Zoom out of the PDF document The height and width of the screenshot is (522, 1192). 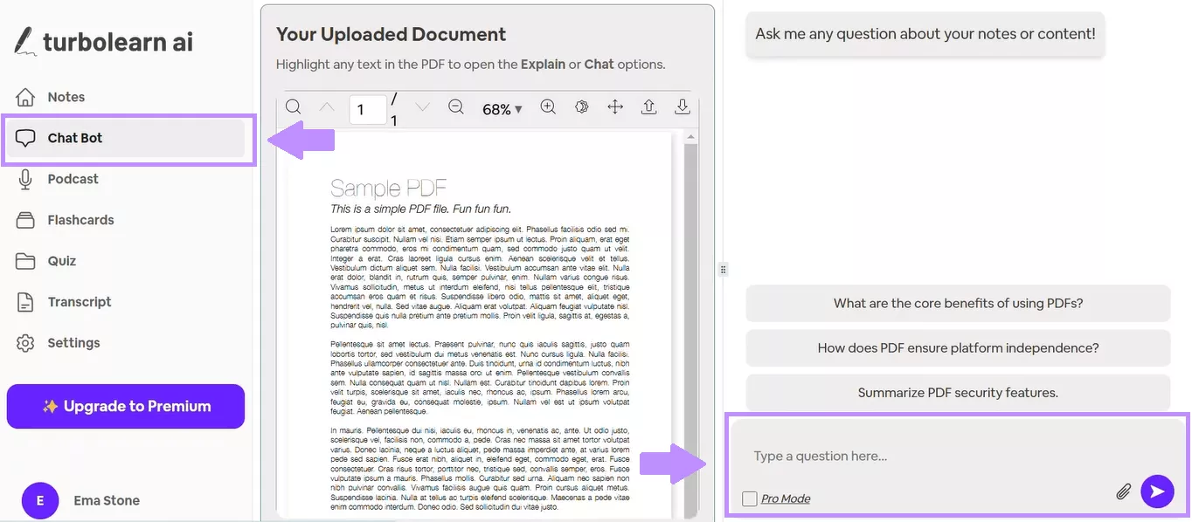coord(455,106)
